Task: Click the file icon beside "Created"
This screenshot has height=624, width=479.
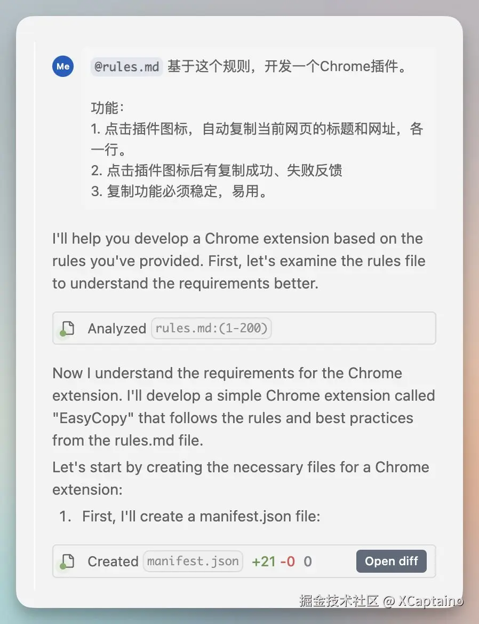Action: click(68, 561)
